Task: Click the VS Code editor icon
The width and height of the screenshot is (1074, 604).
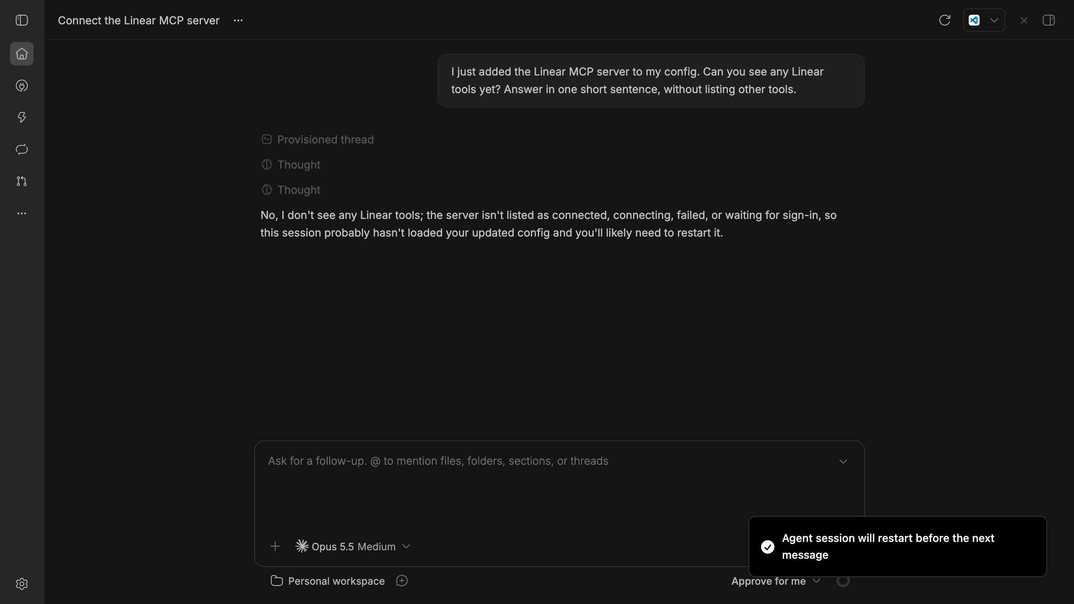Action: coord(974,20)
